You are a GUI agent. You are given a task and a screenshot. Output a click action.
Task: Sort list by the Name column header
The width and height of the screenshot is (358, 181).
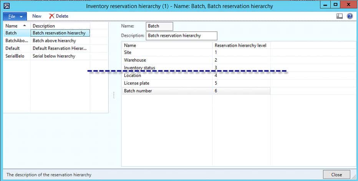[17, 26]
